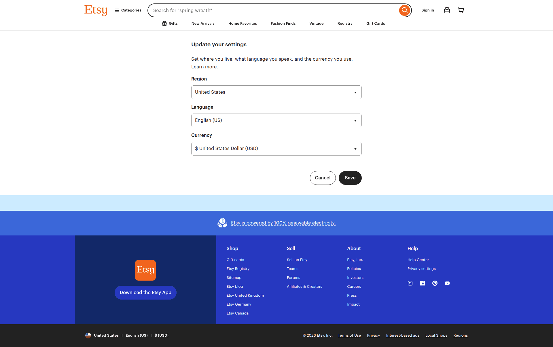553x347 pixels.
Task: Click the Gifts icon in nav bar
Action: [164, 24]
